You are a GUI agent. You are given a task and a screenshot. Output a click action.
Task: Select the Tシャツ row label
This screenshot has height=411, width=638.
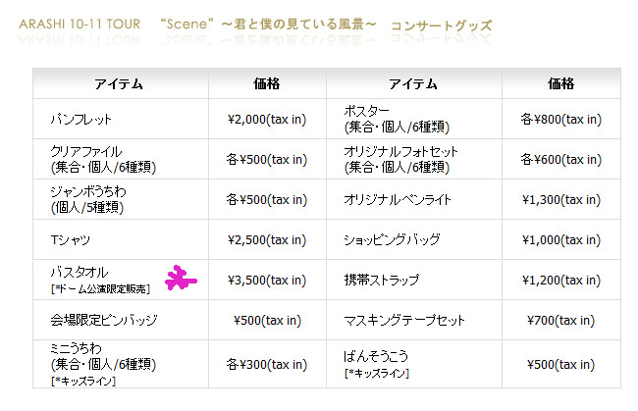pyautogui.click(x=71, y=240)
